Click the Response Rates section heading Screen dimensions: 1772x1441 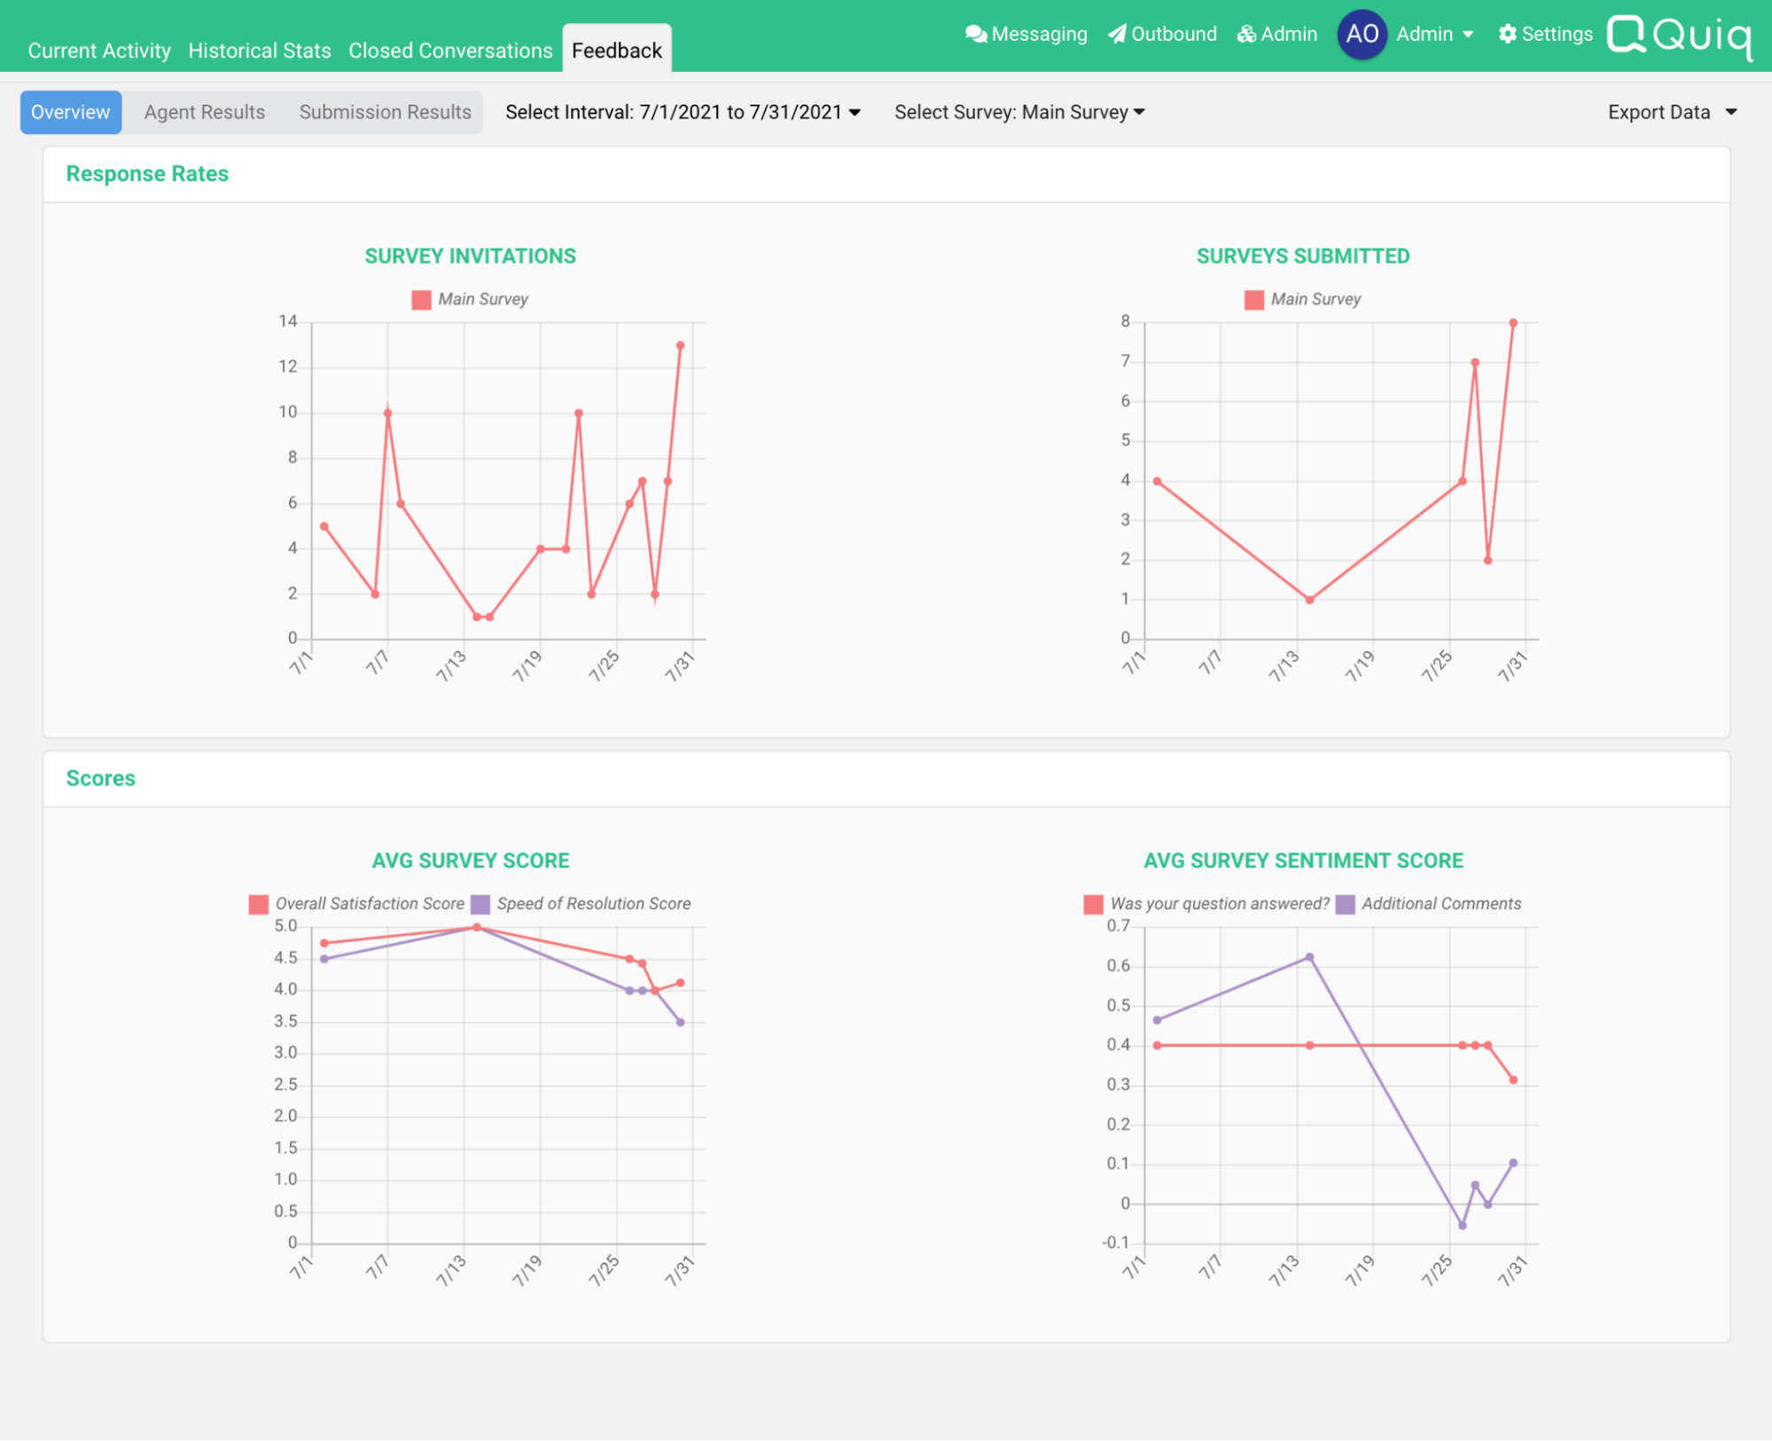[x=147, y=174]
